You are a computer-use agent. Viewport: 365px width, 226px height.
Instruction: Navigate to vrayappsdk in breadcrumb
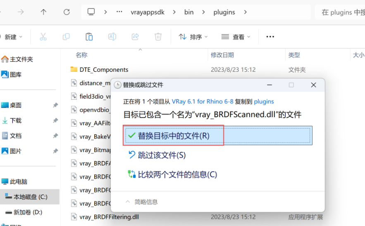coord(148,12)
